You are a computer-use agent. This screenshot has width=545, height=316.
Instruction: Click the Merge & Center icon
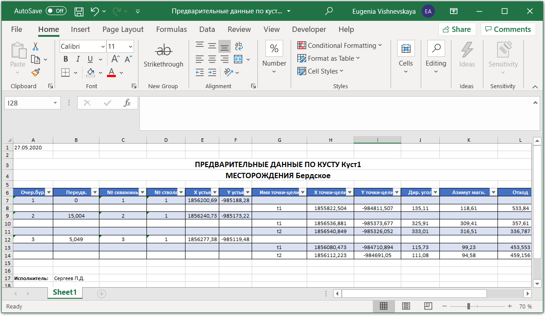(238, 59)
